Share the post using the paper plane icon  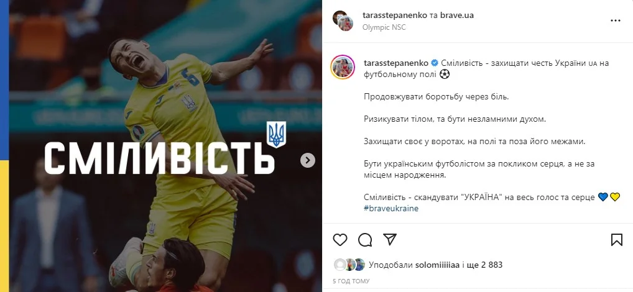pyautogui.click(x=390, y=240)
